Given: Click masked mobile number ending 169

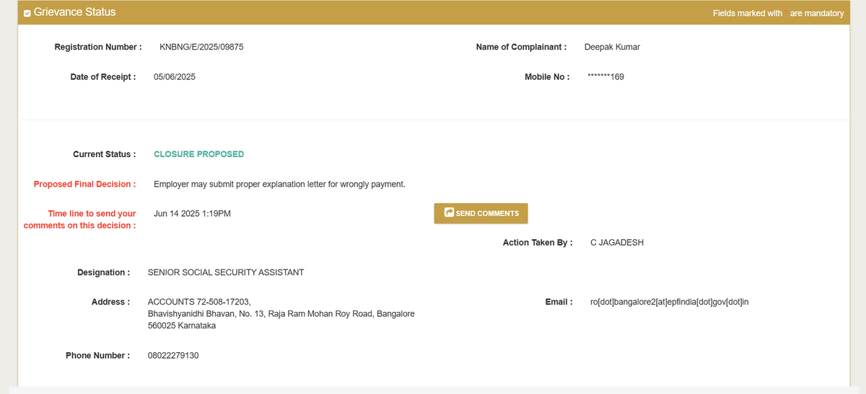Looking at the screenshot, I should tap(606, 76).
